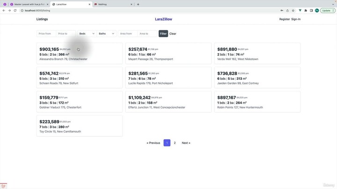Open a new tab with plus button
This screenshot has width=337, height=189.
[138, 4]
